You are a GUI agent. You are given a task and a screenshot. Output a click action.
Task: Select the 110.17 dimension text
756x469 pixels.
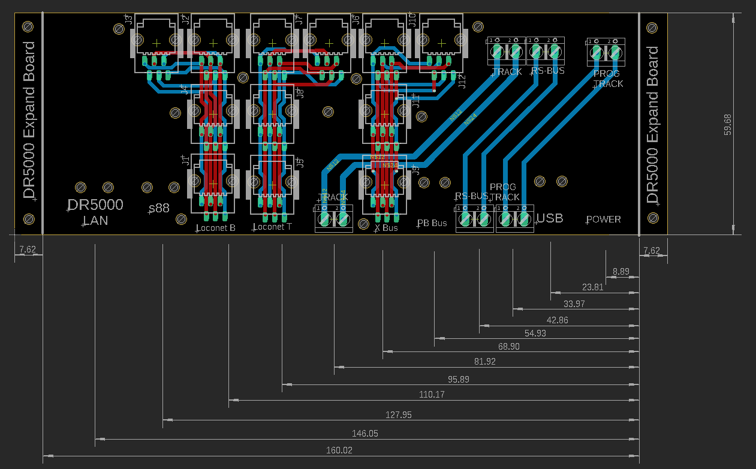pos(432,394)
